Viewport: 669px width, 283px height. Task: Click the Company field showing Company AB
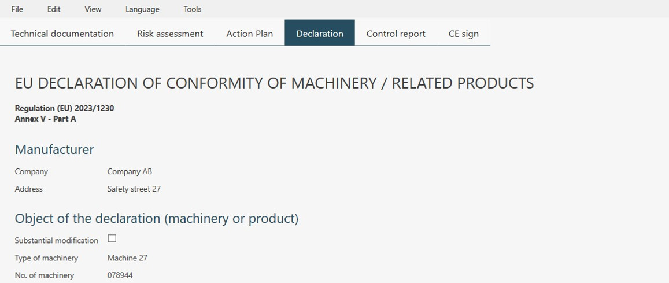coord(130,172)
